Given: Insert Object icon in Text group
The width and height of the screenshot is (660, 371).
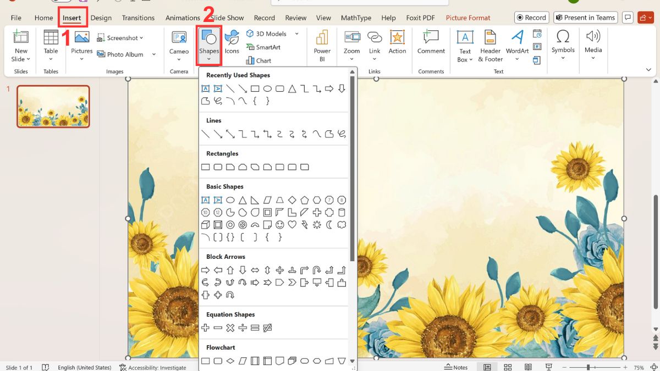Looking at the screenshot, I should coord(537,60).
